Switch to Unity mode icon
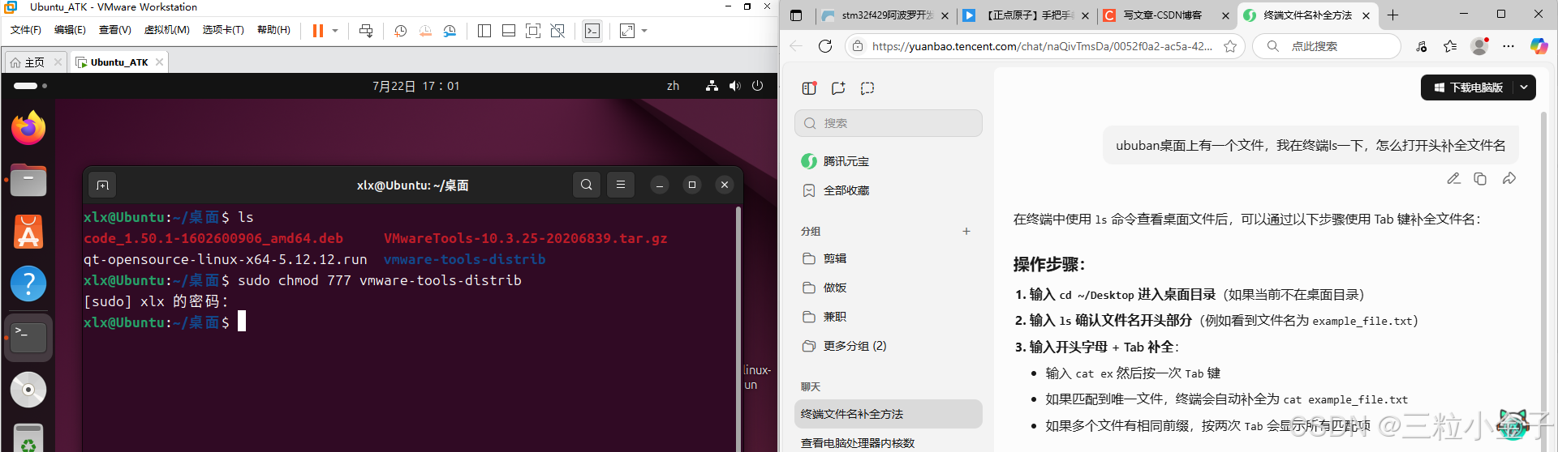Screen dimensions: 1558x452 pyautogui.click(x=557, y=31)
